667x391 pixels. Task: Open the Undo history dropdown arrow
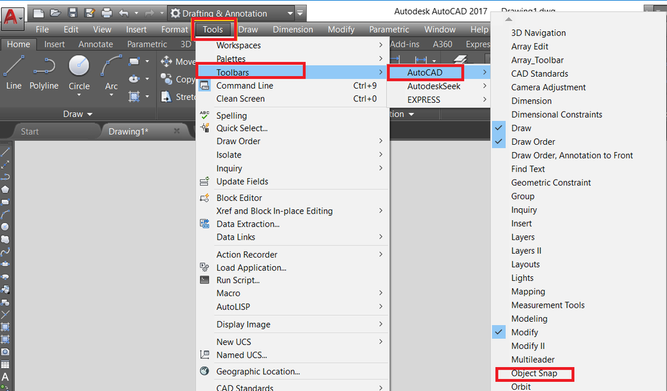pos(136,13)
